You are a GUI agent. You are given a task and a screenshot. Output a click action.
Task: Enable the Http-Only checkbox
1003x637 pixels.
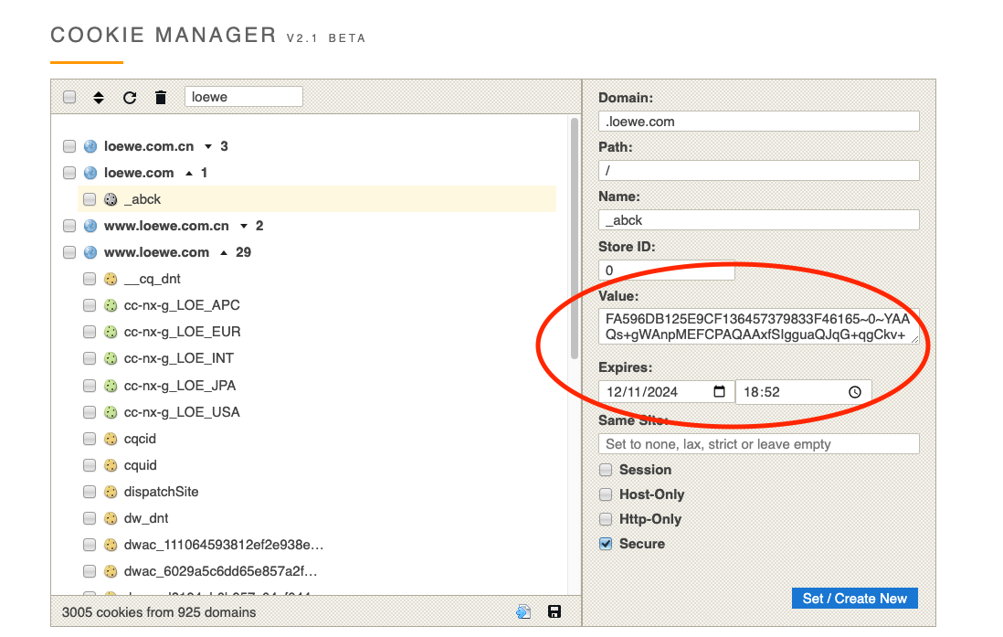[606, 518]
